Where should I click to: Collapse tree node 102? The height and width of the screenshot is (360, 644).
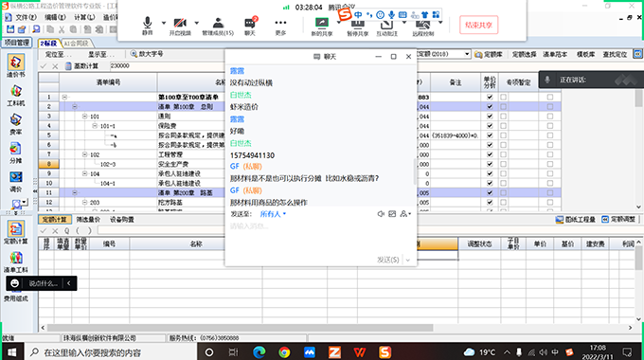[x=84, y=154]
